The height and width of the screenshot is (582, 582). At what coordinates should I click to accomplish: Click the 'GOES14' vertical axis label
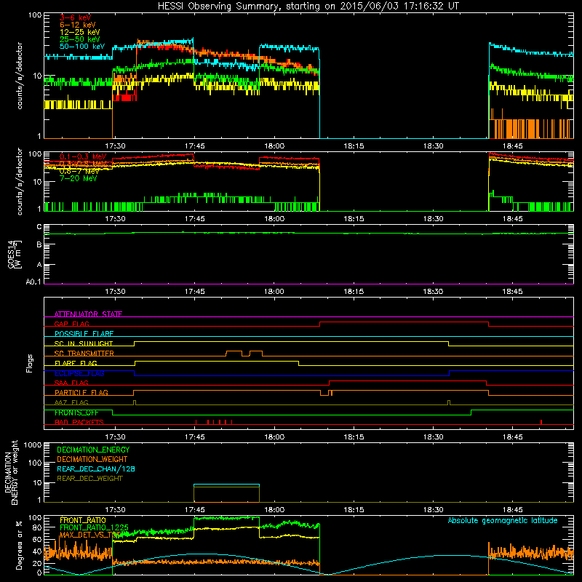(12, 254)
